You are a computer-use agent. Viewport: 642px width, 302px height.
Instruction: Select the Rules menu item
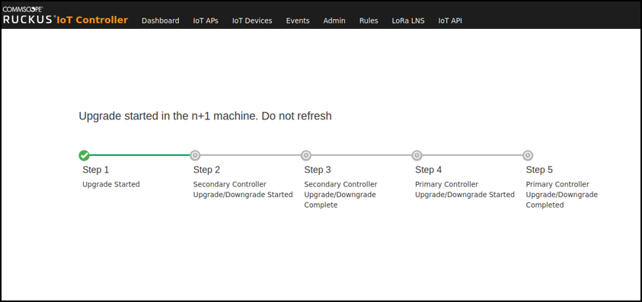369,21
